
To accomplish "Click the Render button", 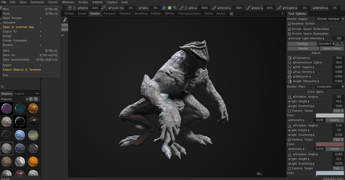I will 303,48.
